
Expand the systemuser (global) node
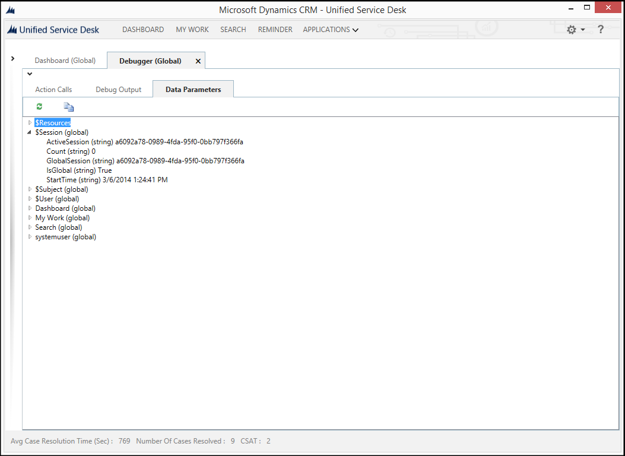pyautogui.click(x=30, y=236)
